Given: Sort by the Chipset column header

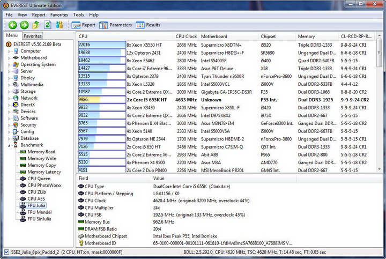Looking at the screenshot, I should [x=277, y=36].
